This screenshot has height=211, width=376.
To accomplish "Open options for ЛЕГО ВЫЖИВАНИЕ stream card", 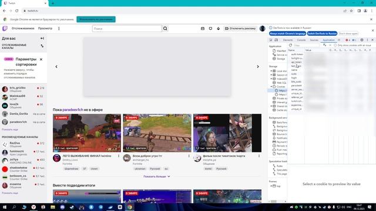I will click(119, 156).
